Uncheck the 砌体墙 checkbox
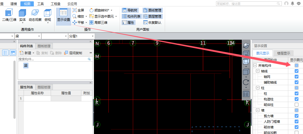 pos(297,127)
